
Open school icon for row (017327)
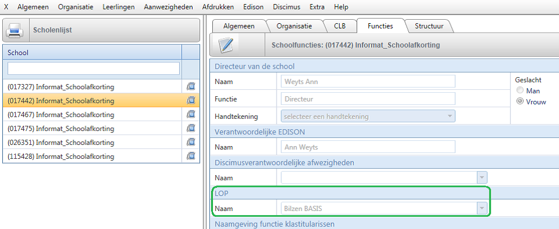(x=191, y=87)
